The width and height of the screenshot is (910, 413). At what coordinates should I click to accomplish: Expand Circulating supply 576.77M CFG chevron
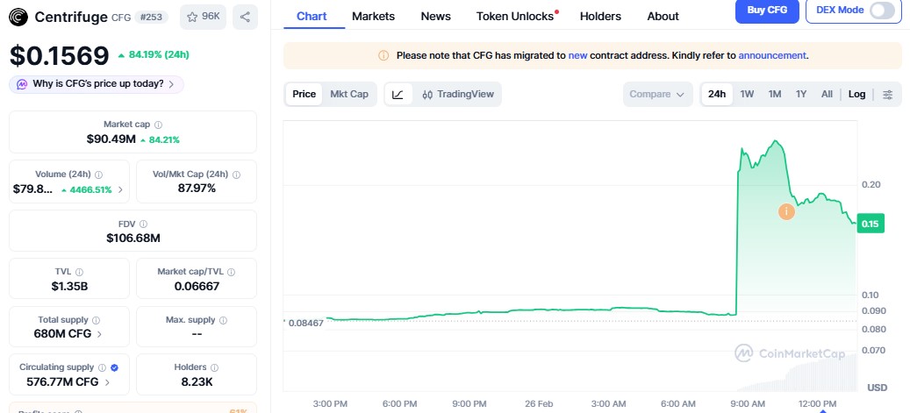[108, 382]
